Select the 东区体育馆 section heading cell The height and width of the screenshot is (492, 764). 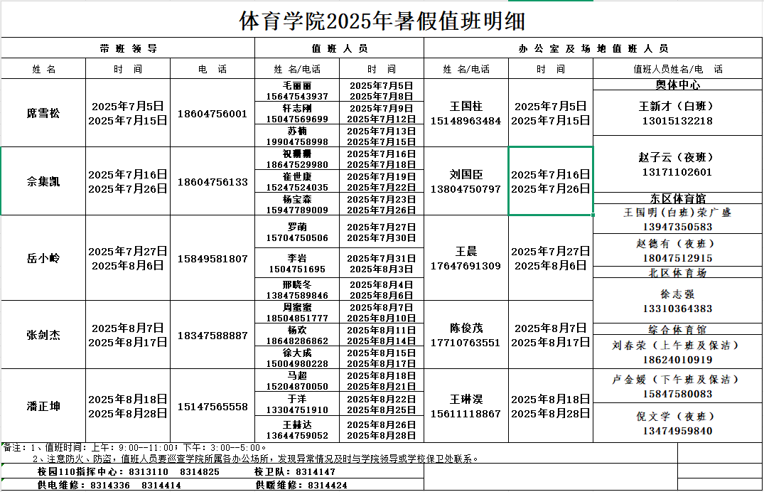point(677,198)
